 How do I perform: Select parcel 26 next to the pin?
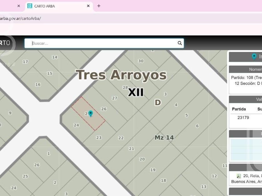click(x=104, y=109)
